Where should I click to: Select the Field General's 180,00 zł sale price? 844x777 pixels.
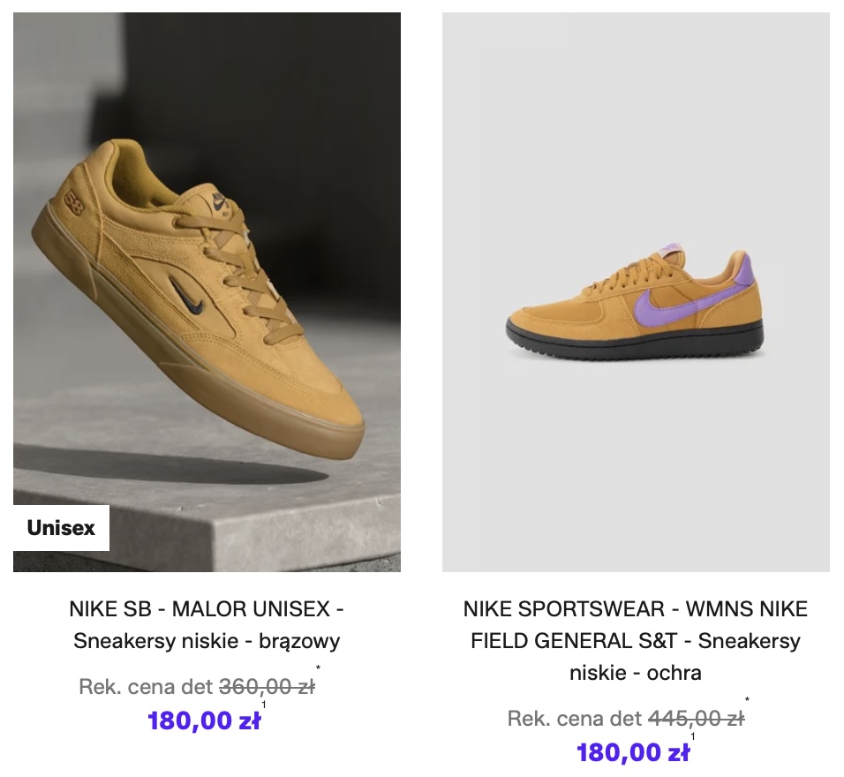point(633,753)
